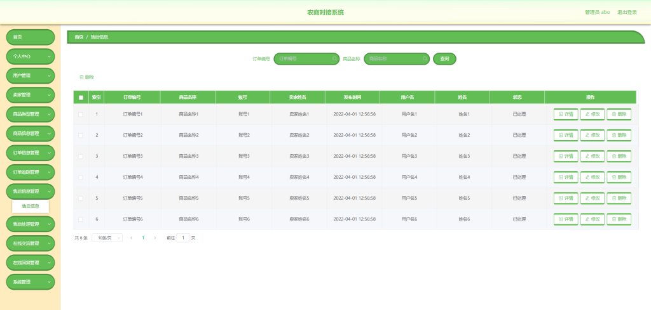
Task: Edit row 订单编号6 with 修改
Action: pos(592,219)
